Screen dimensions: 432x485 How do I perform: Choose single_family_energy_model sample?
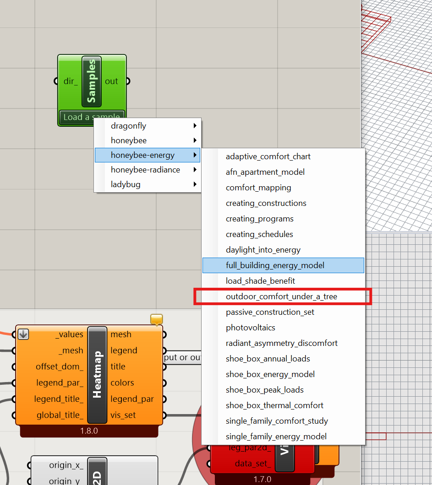click(283, 436)
